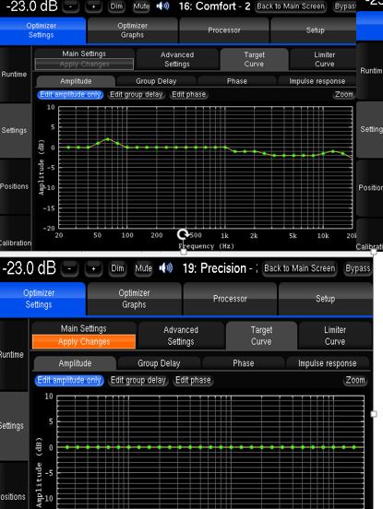Decrease volume with minus button in Comfort screen
The image size is (383, 509).
pos(71,6)
